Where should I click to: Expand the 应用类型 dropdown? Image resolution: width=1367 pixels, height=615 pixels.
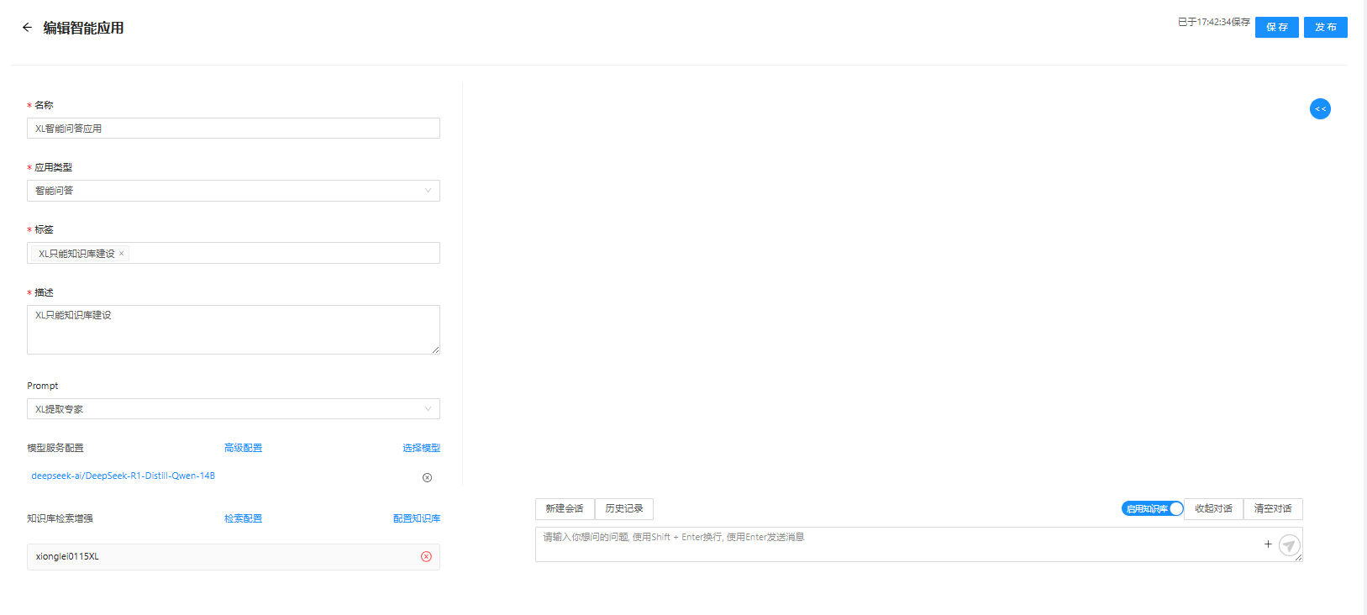coord(234,191)
